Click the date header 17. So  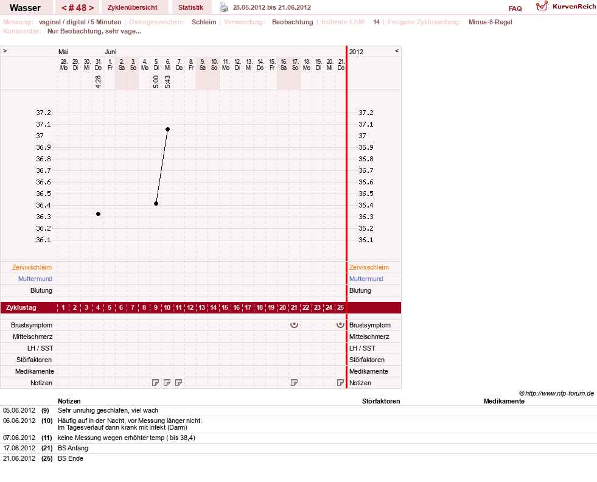[295, 65]
